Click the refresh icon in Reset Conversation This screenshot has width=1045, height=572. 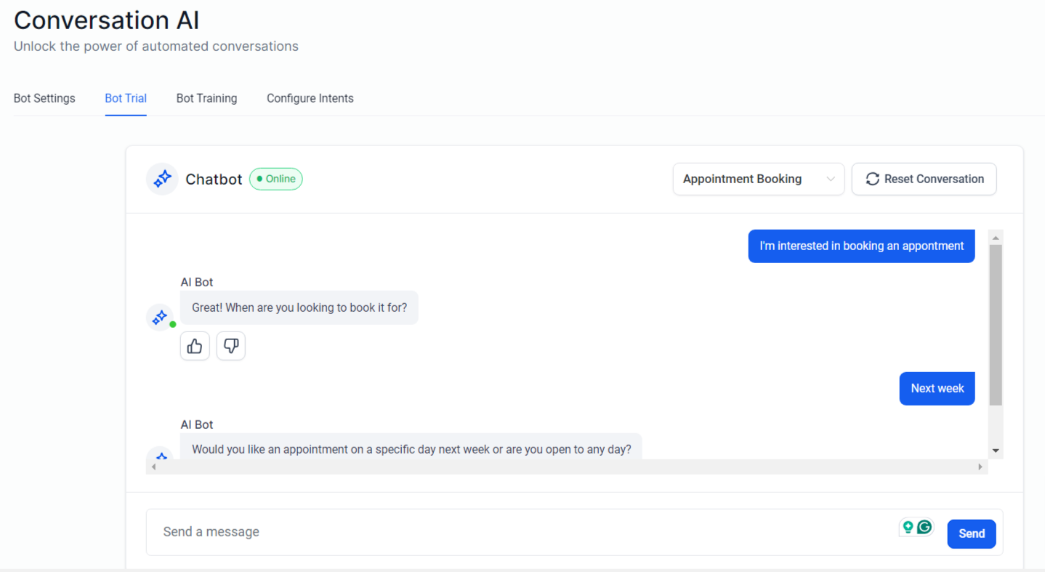872,179
